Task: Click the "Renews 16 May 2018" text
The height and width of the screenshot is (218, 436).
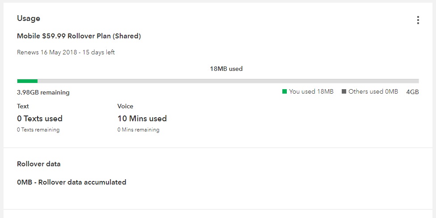Action: point(66,52)
